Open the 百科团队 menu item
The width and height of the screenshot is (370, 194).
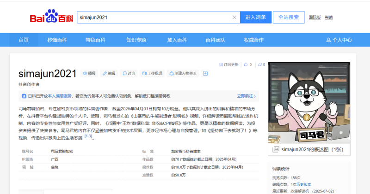215,40
